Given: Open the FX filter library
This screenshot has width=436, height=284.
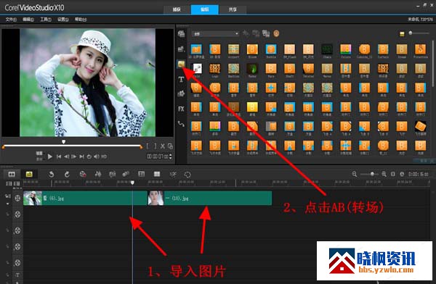Looking at the screenshot, I should 181,109.
